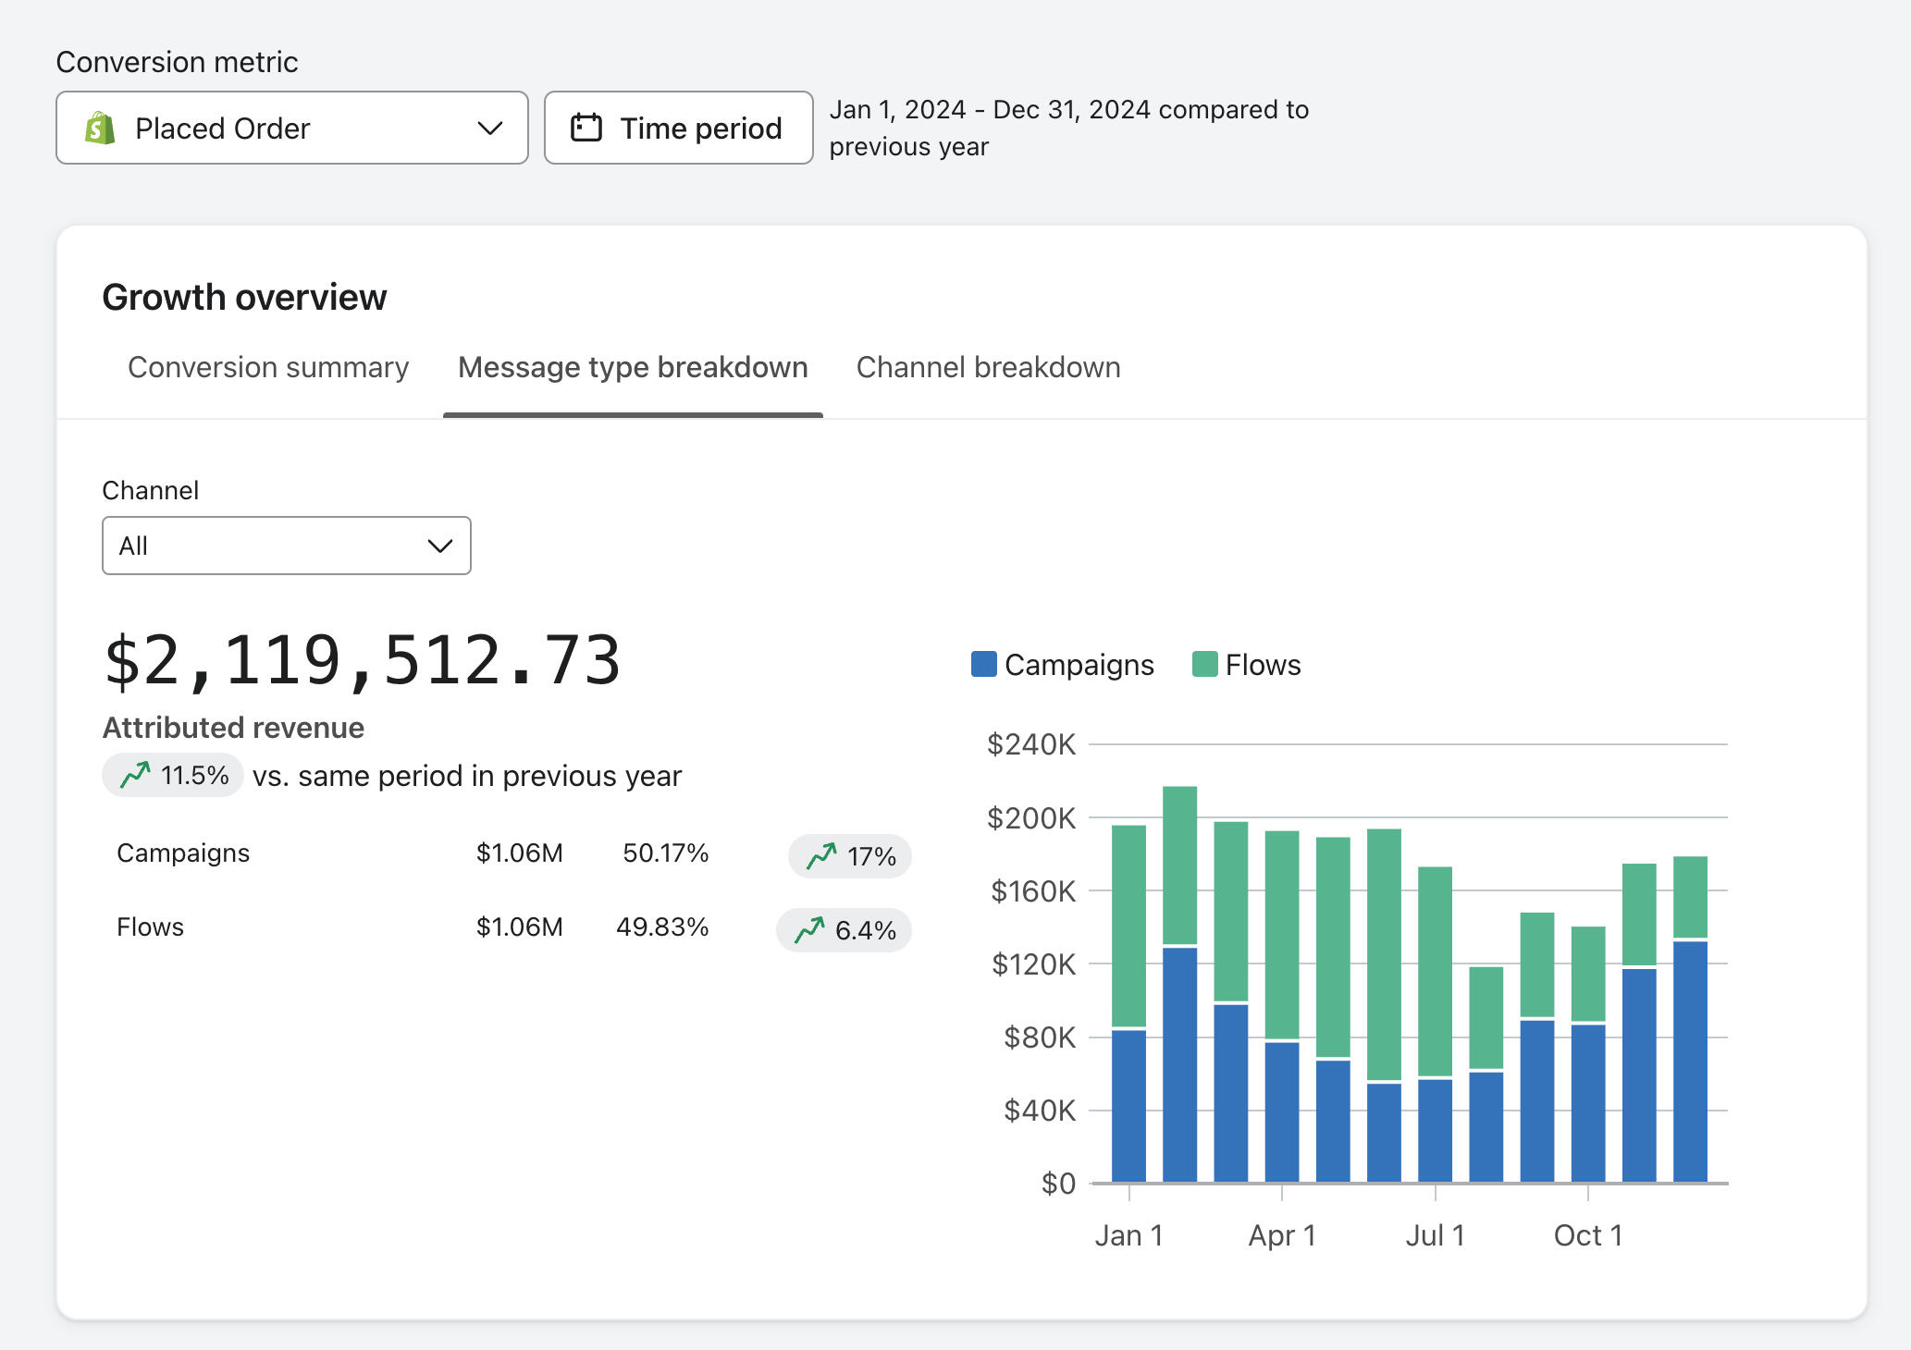Image resolution: width=1911 pixels, height=1350 pixels.
Task: Click the Campaigns row in the revenue table
Action: pos(183,853)
